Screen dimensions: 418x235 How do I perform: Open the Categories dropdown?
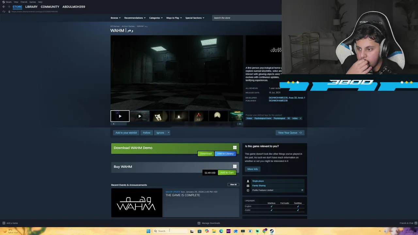click(156, 18)
